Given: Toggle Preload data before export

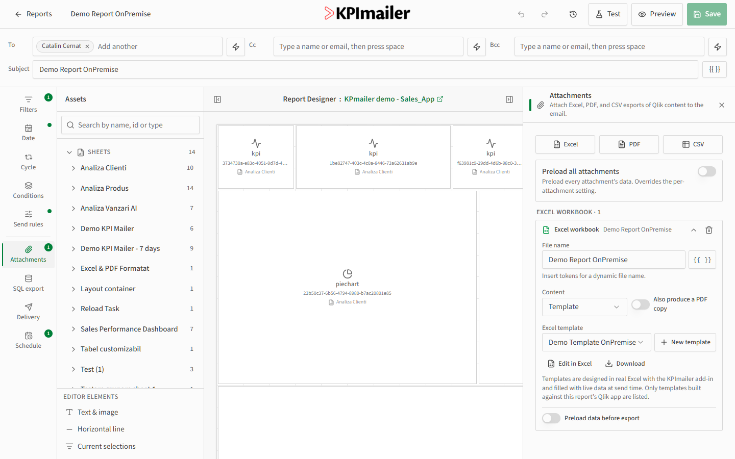Looking at the screenshot, I should click(x=551, y=418).
